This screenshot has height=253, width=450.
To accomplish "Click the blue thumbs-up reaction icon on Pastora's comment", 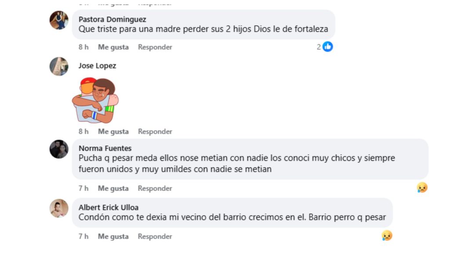I will click(327, 46).
